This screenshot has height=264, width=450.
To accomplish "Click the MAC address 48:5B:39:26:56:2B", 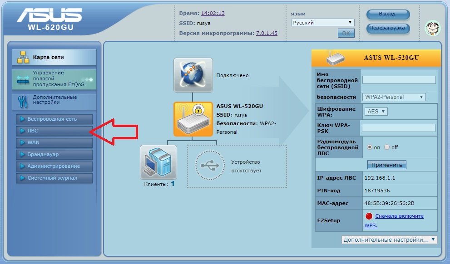I will 390,203.
